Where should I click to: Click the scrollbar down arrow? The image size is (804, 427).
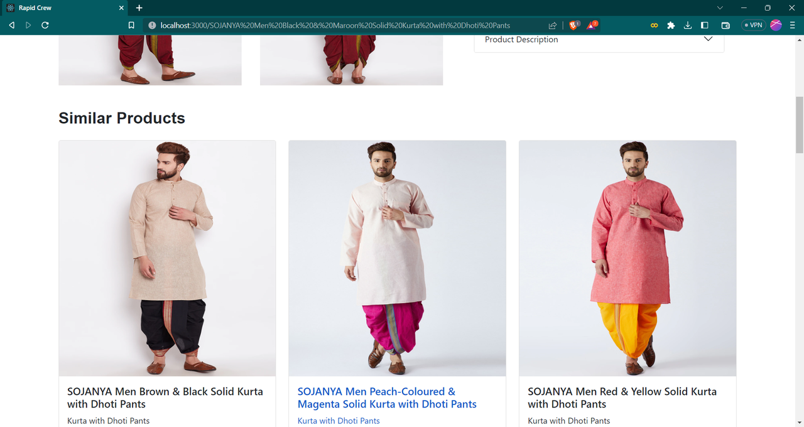(799, 422)
